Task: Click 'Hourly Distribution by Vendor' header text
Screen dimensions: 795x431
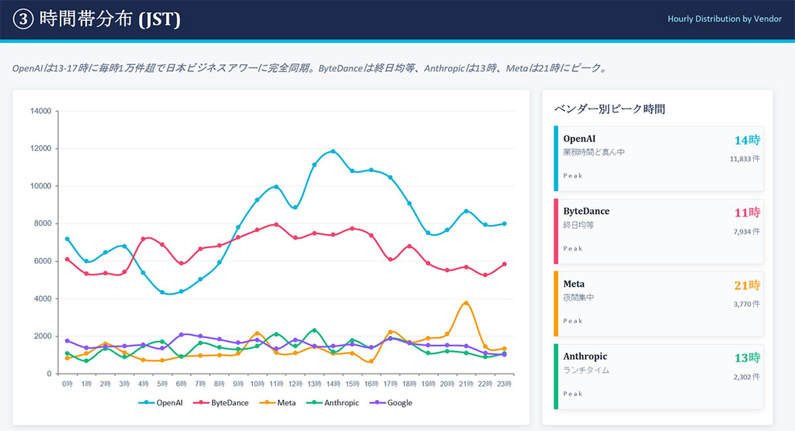Action: pyautogui.click(x=724, y=19)
